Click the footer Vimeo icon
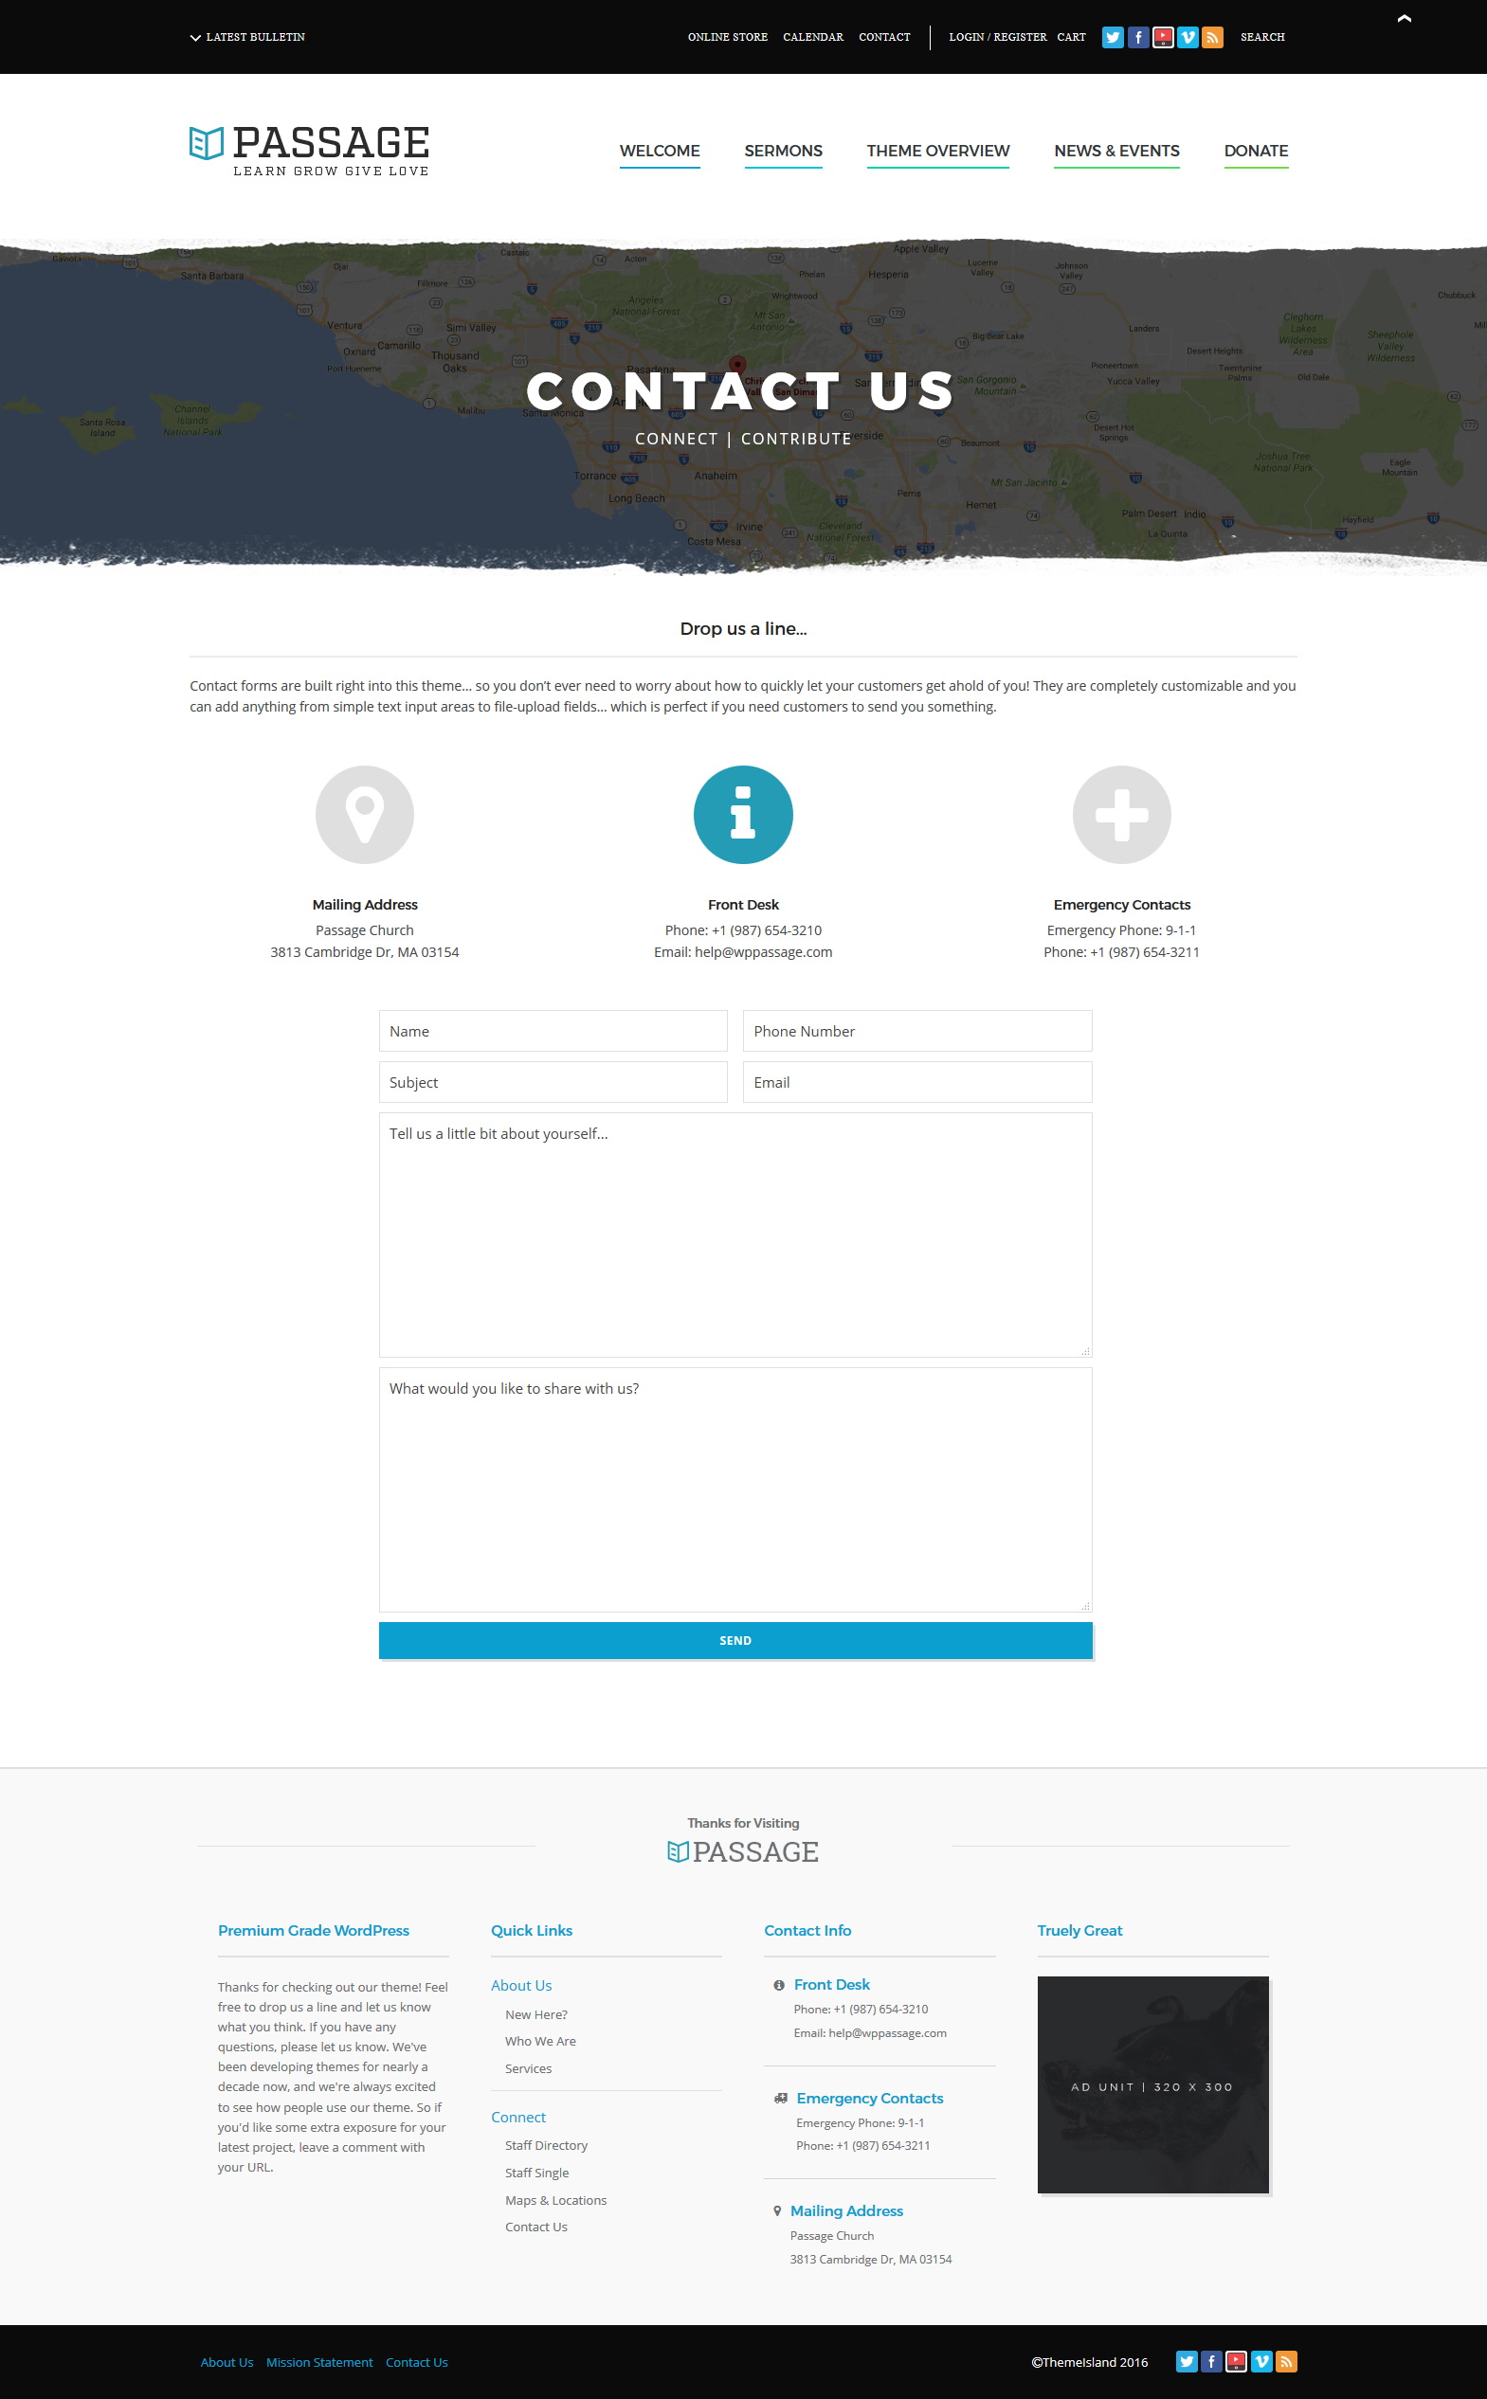 coord(1261,2362)
